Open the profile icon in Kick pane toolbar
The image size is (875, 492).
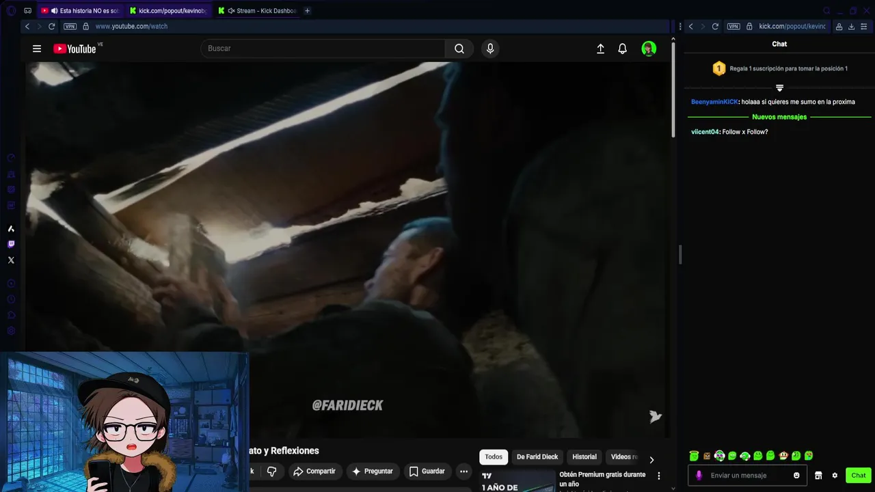tap(839, 26)
